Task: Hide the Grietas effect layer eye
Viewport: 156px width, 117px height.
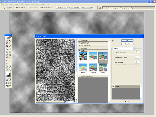Action: [113, 86]
